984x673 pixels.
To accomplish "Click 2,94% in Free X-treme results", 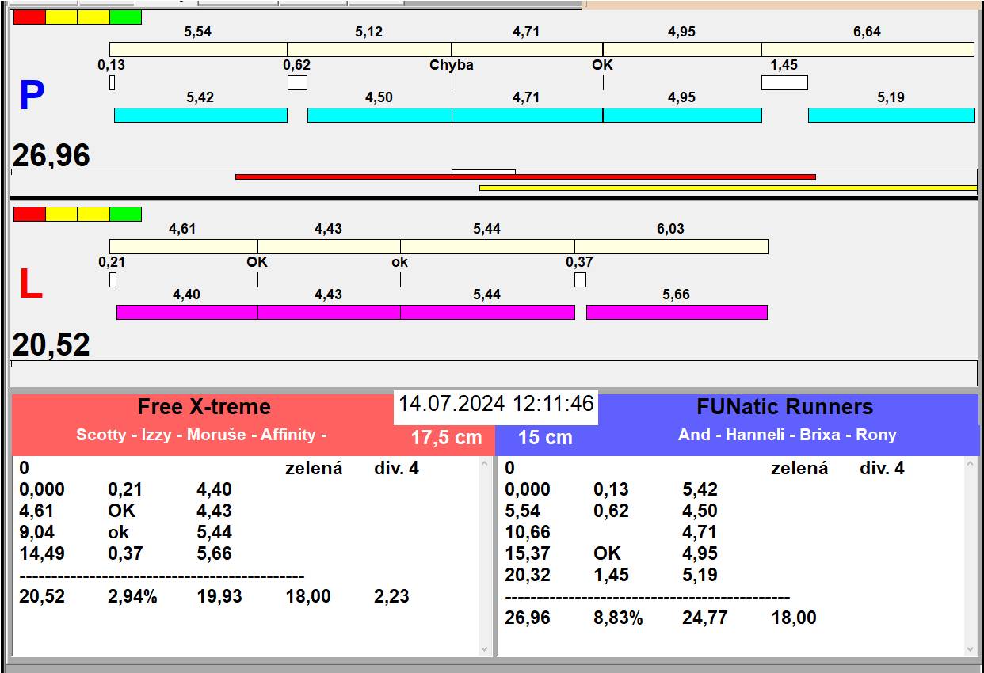I will pyautogui.click(x=132, y=597).
